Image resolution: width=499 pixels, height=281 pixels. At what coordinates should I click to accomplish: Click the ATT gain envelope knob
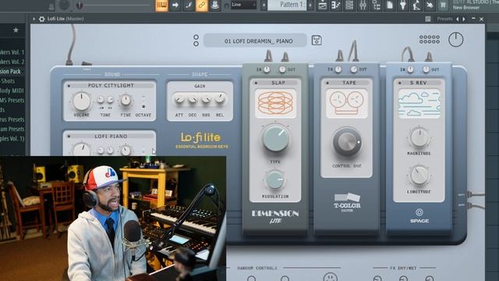click(179, 99)
